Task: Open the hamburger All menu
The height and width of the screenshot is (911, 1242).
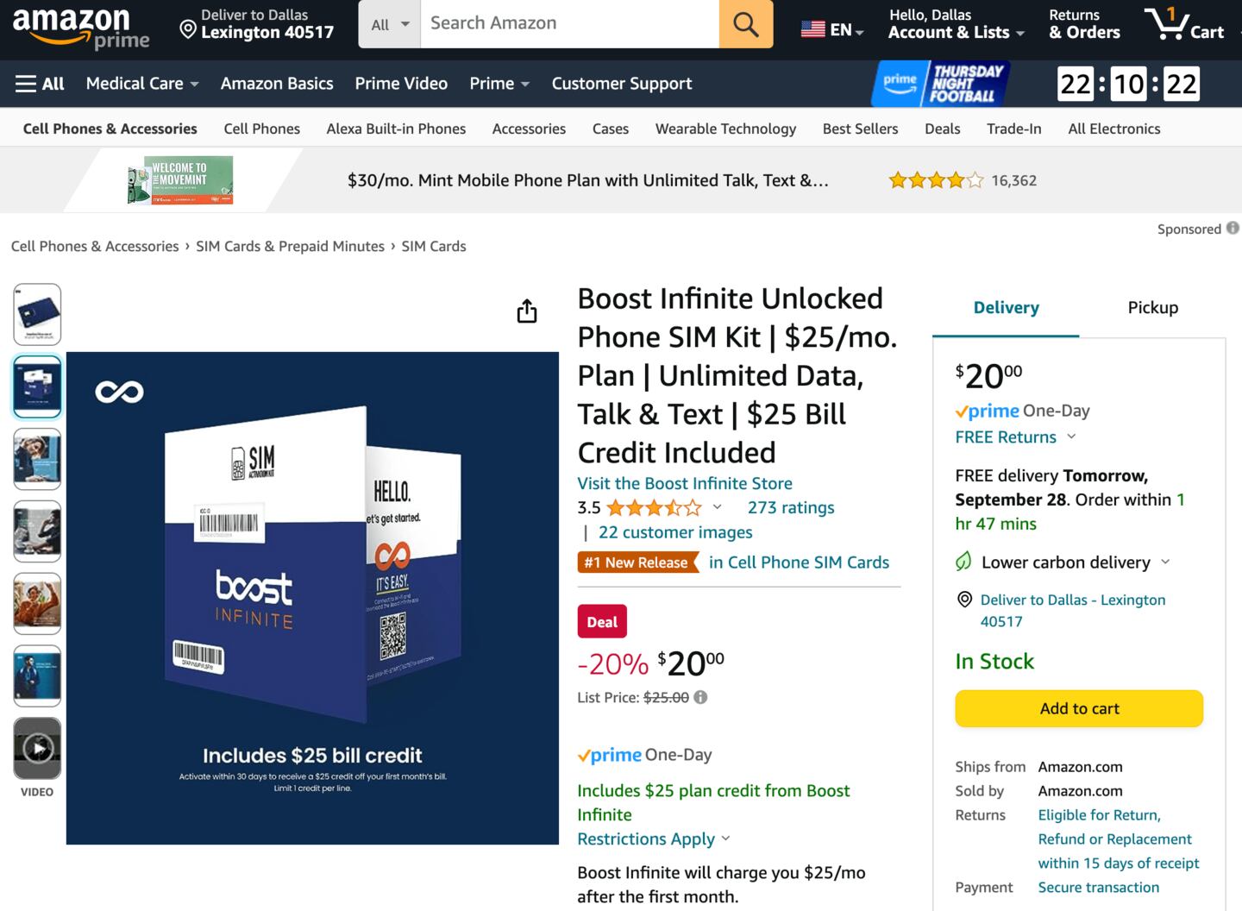Action: (40, 84)
